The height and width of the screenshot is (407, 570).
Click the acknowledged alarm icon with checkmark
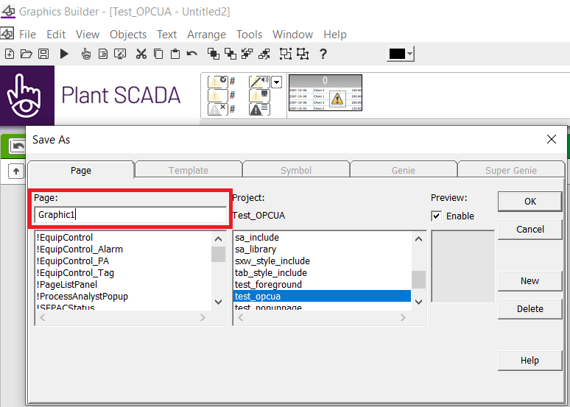218,82
